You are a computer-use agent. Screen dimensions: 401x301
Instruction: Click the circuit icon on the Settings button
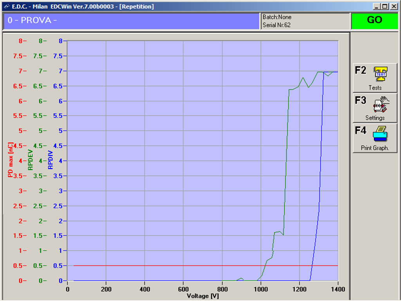pyautogui.click(x=381, y=103)
